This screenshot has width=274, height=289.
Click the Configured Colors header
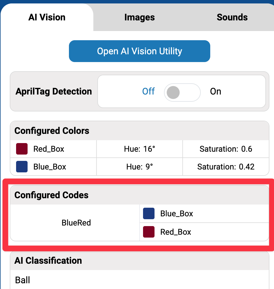(52, 130)
